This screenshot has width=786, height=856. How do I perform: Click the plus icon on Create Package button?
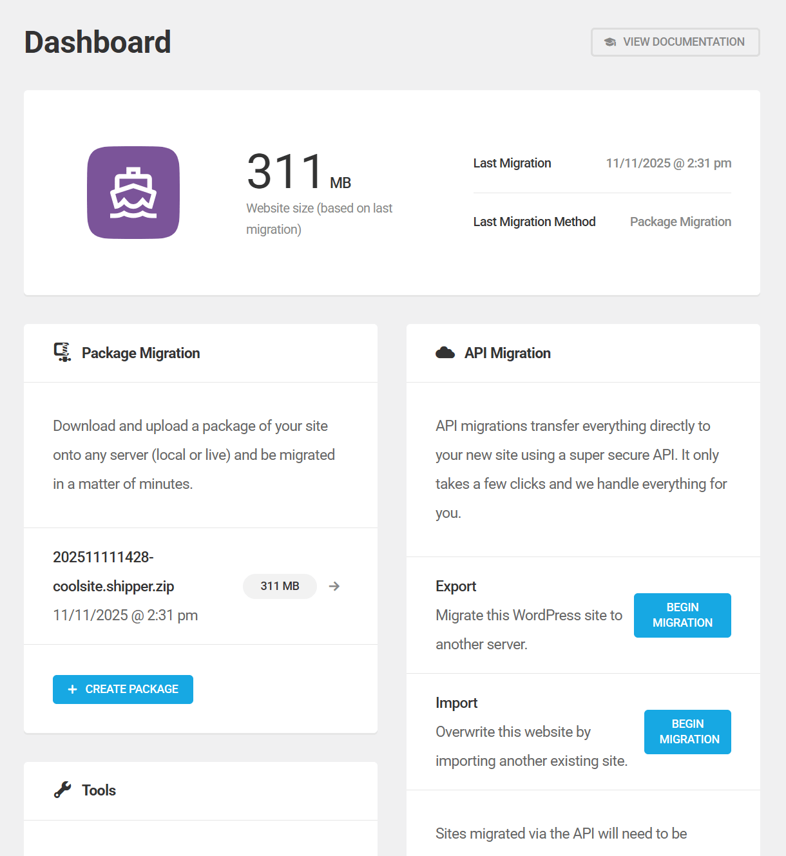click(x=72, y=689)
